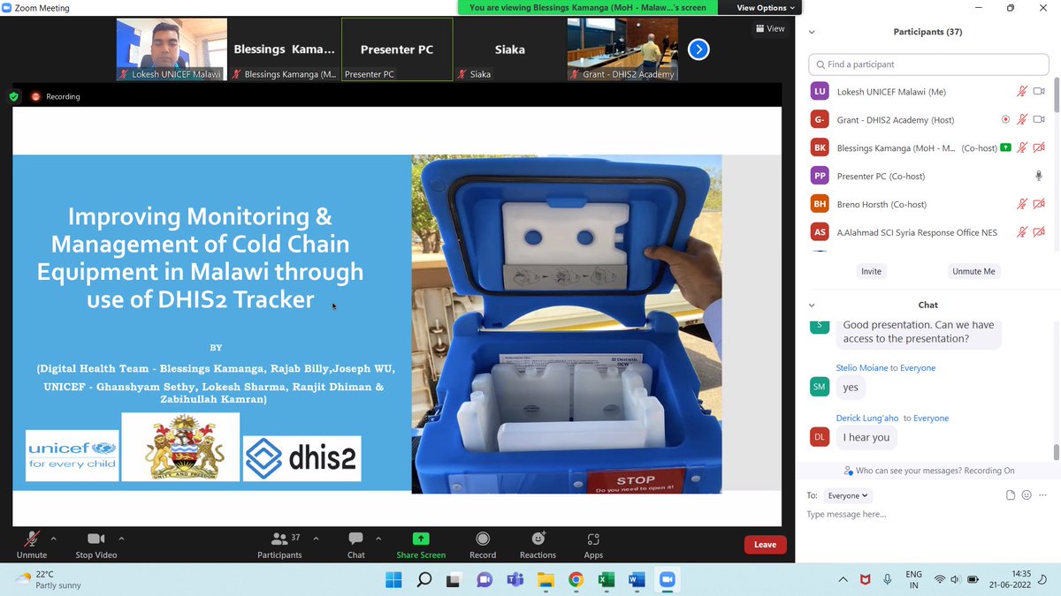The height and width of the screenshot is (596, 1061).
Task: Show next video thumbnails arrow
Action: (x=698, y=49)
